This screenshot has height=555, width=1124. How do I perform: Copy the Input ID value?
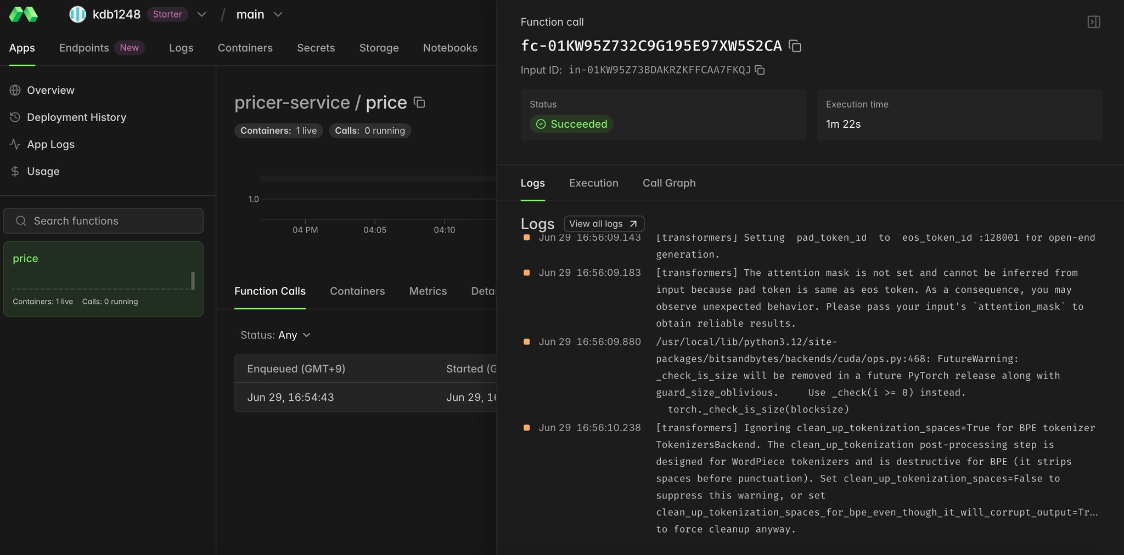click(x=760, y=70)
